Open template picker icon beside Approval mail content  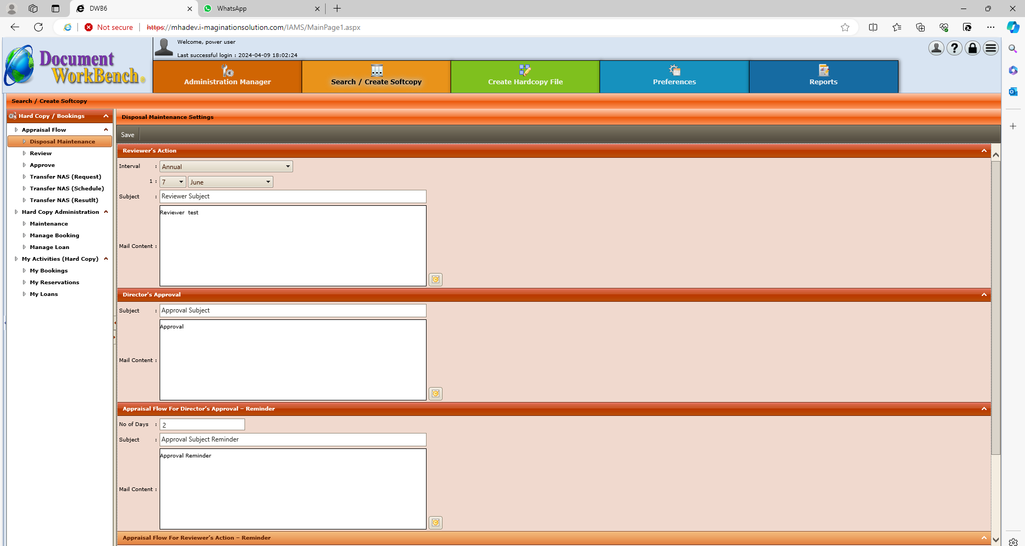click(436, 394)
